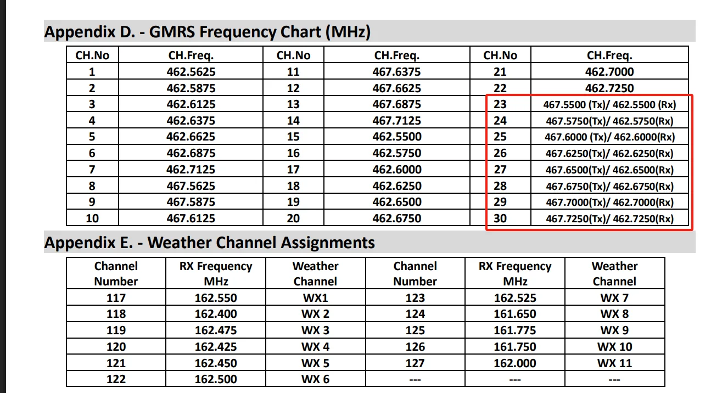Select channel 30 Tx/Rx frequency cell

click(x=609, y=218)
